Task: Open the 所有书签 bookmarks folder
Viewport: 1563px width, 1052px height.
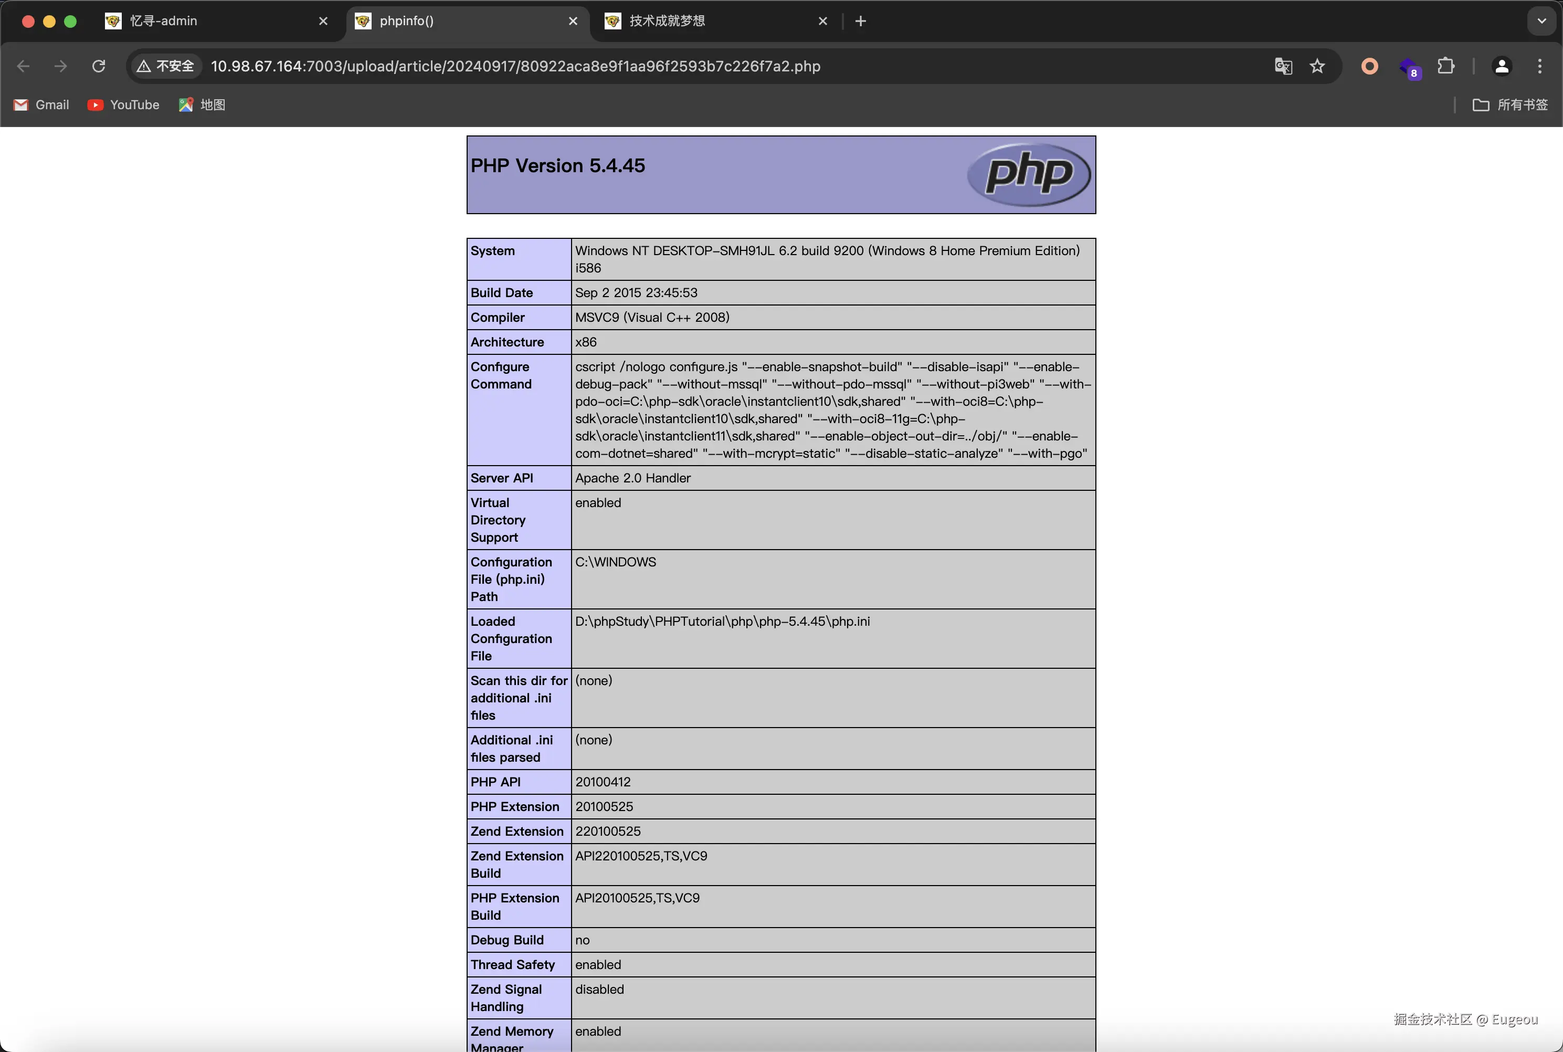Action: coord(1510,104)
